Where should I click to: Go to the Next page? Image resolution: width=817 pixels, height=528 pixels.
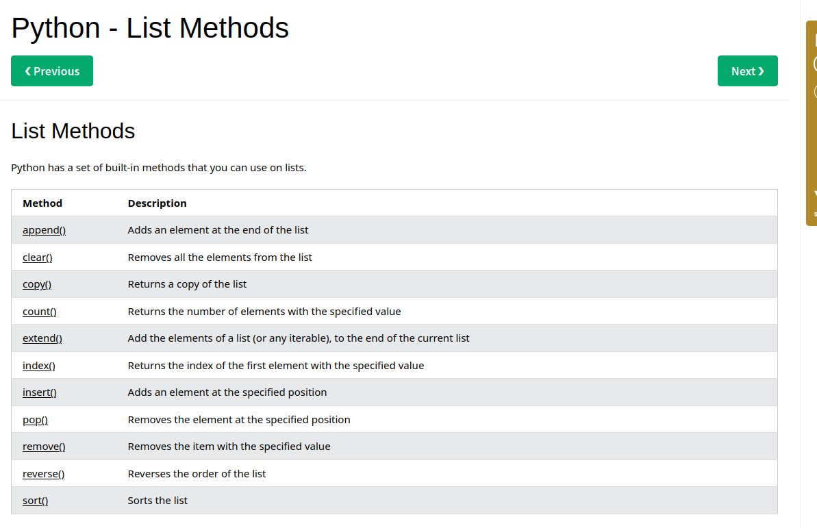(x=747, y=71)
